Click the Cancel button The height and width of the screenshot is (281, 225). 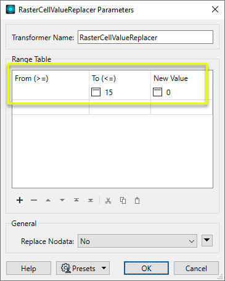pyautogui.click(x=196, y=268)
